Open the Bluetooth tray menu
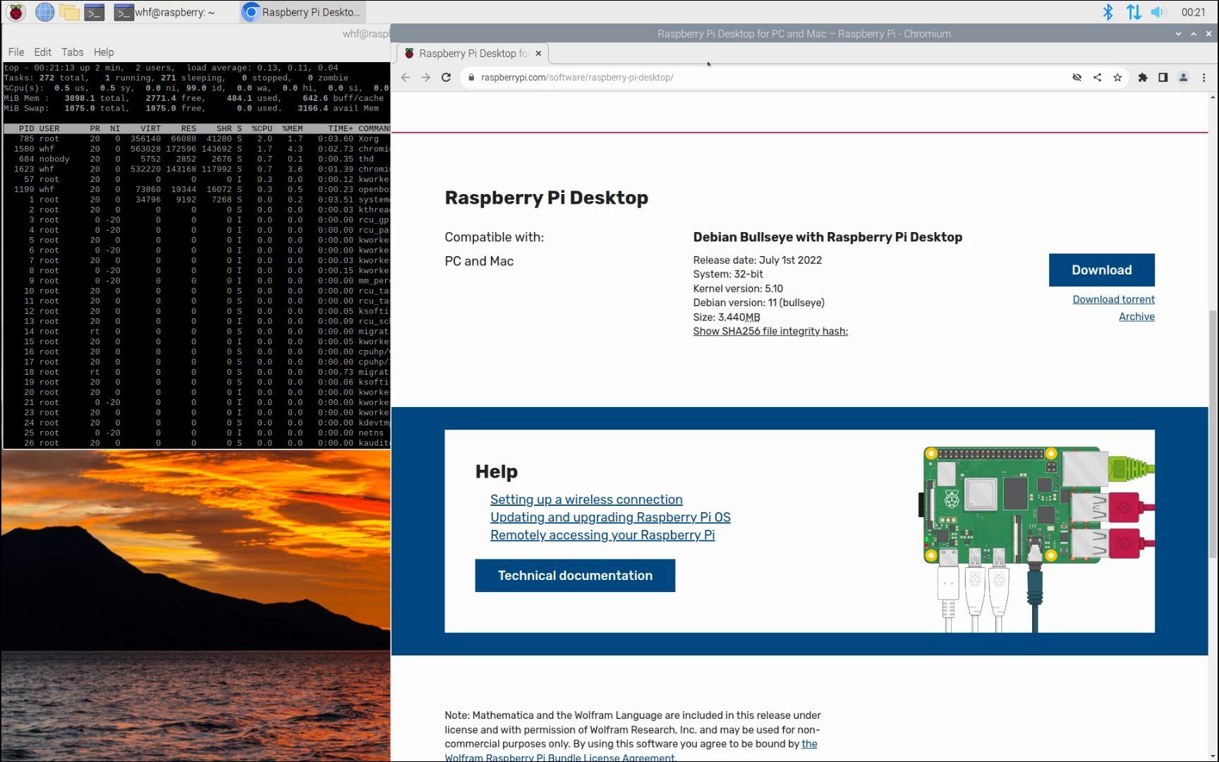 [1108, 12]
